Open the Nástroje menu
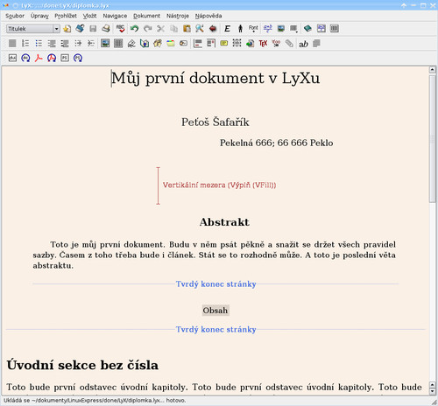The height and width of the screenshot is (406, 438). click(178, 16)
